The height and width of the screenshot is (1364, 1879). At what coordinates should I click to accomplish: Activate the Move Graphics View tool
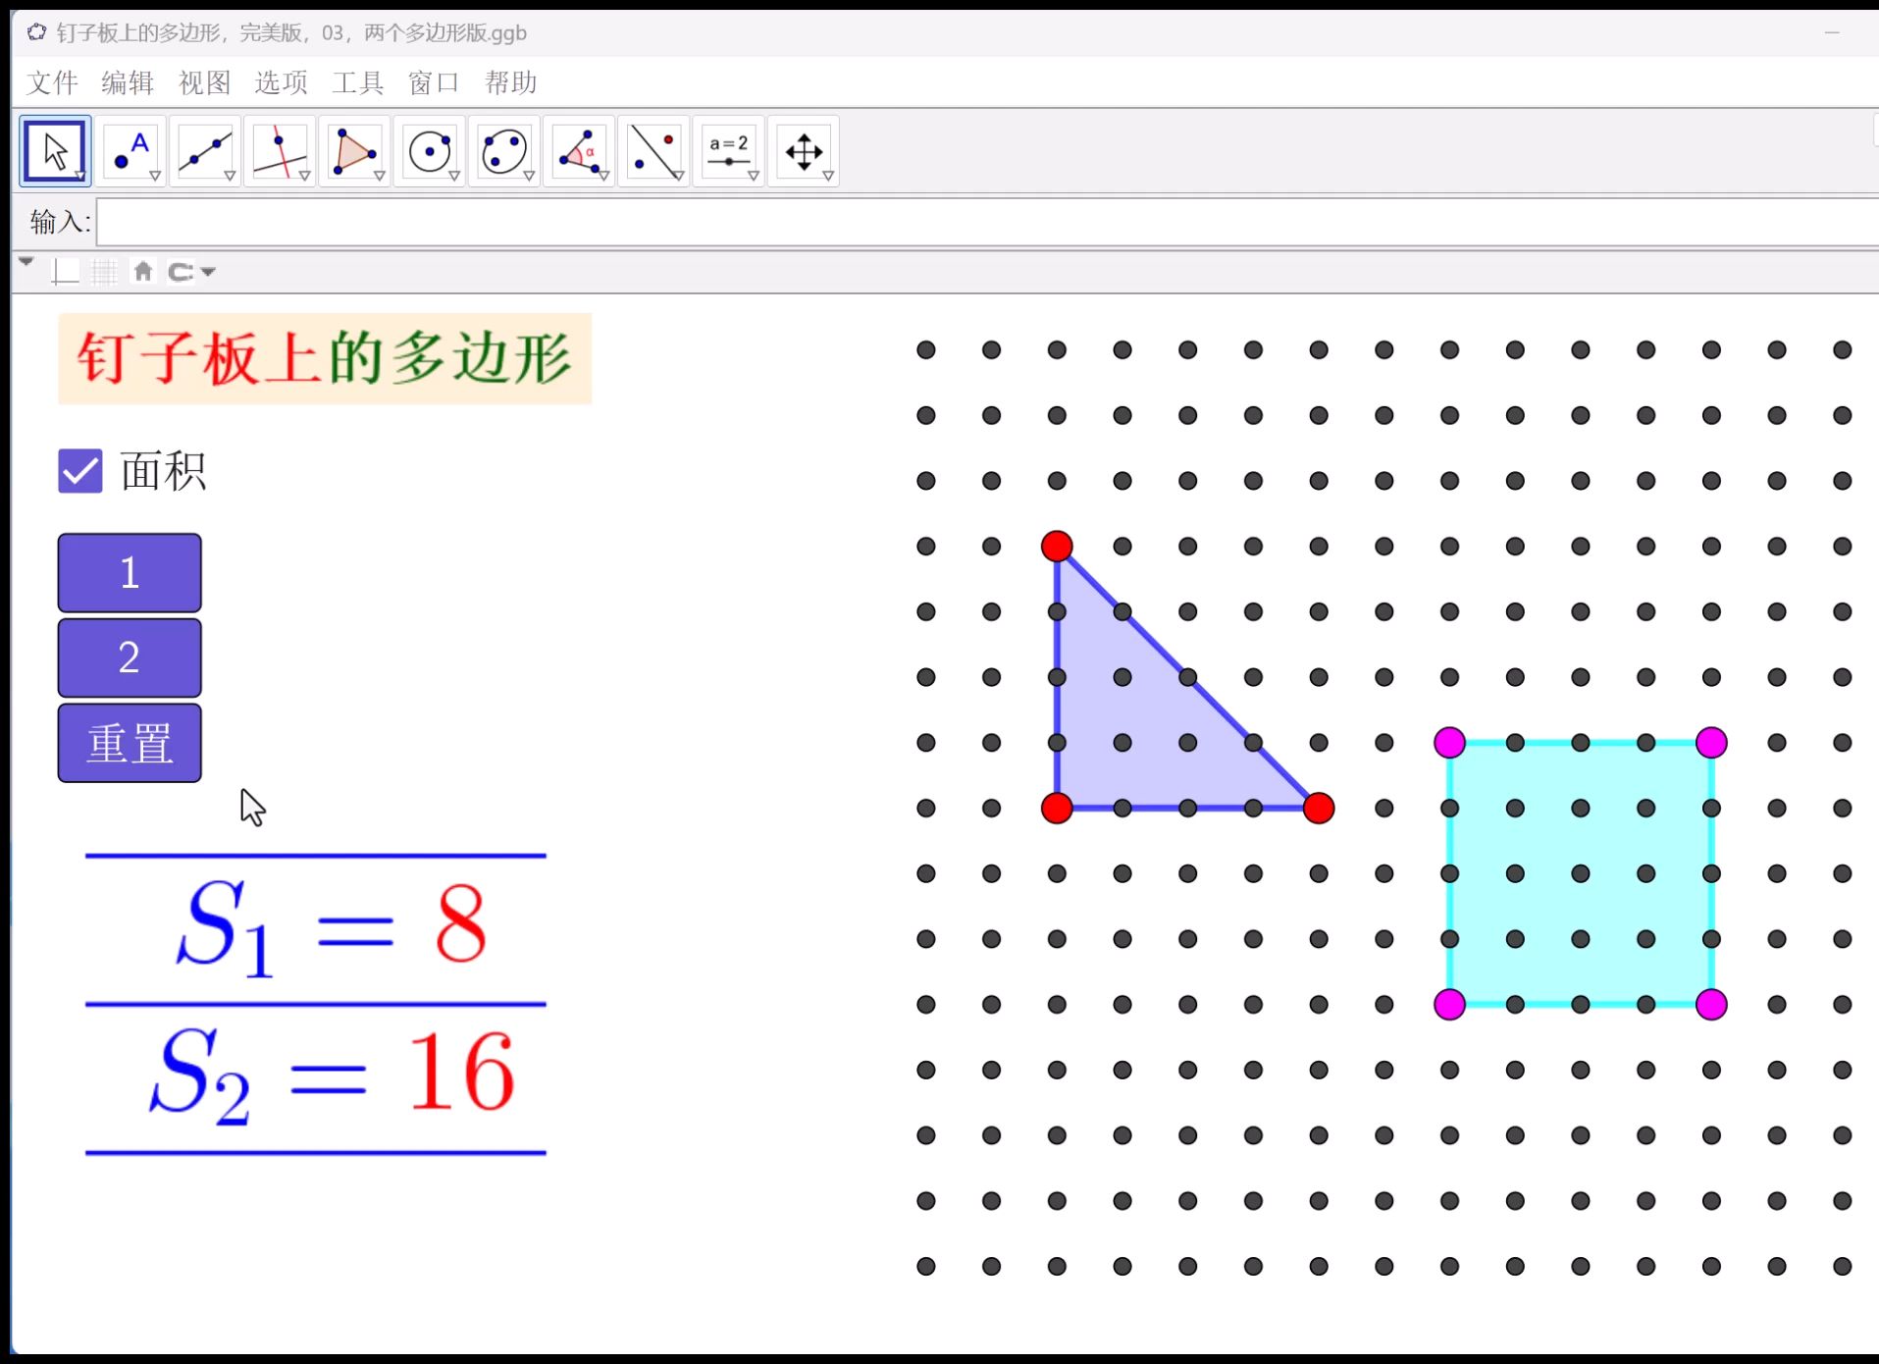804,151
